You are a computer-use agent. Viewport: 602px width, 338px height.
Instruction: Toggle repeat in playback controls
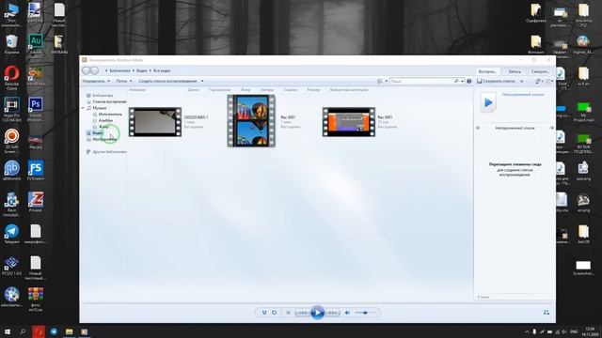click(x=274, y=313)
